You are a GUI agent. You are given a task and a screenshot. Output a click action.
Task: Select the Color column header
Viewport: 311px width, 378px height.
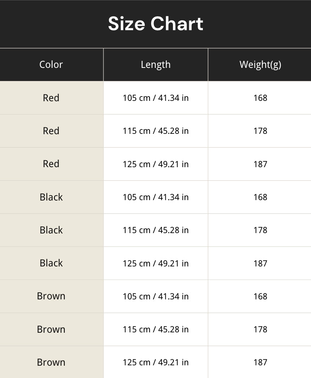[x=51, y=65]
